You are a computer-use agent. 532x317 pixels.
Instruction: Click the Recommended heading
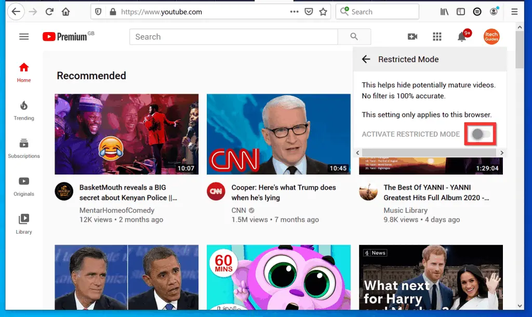(91, 76)
